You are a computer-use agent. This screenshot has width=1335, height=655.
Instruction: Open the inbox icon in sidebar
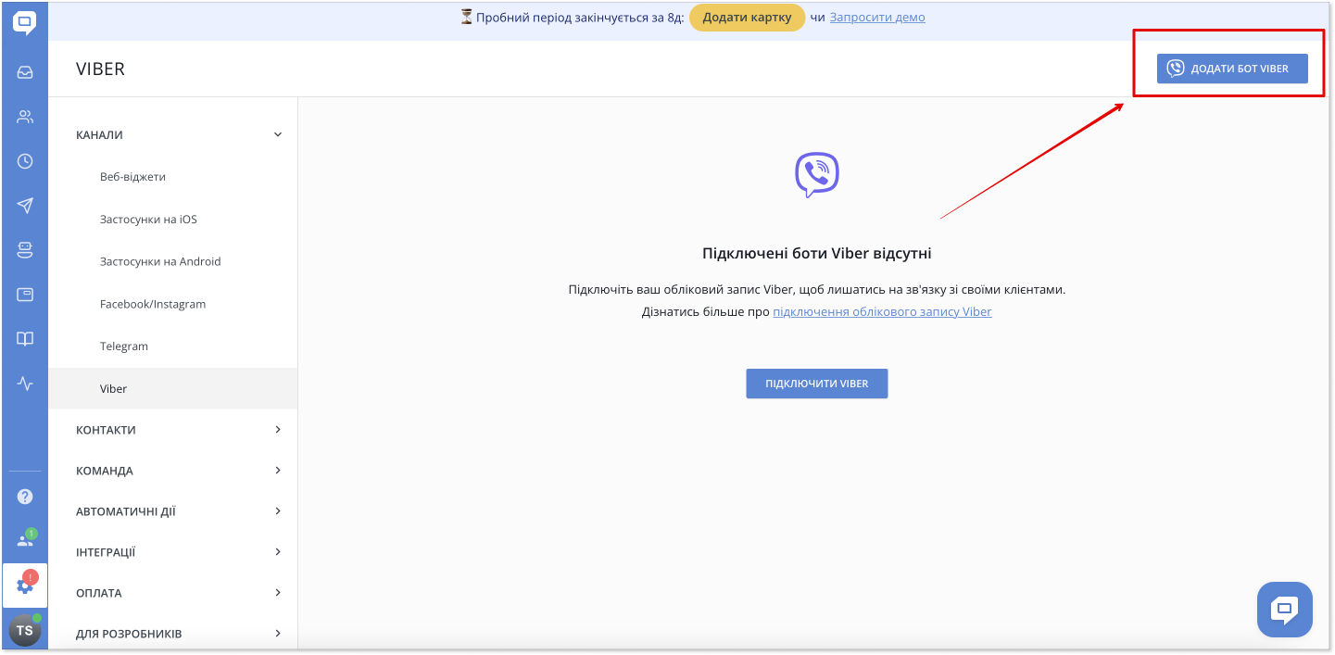tap(25, 72)
